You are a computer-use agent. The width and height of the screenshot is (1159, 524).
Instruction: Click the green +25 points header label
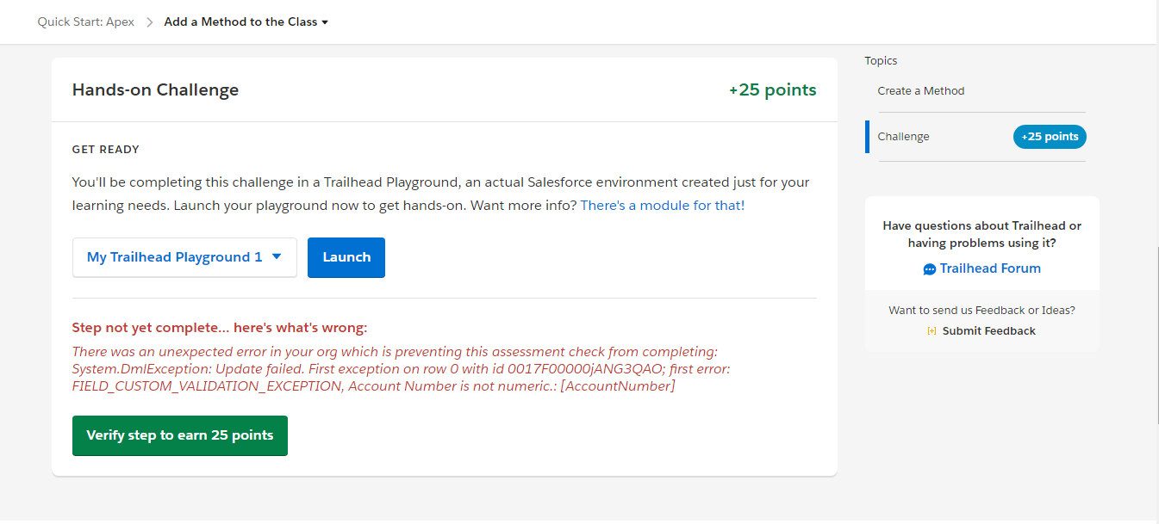pyautogui.click(x=772, y=90)
